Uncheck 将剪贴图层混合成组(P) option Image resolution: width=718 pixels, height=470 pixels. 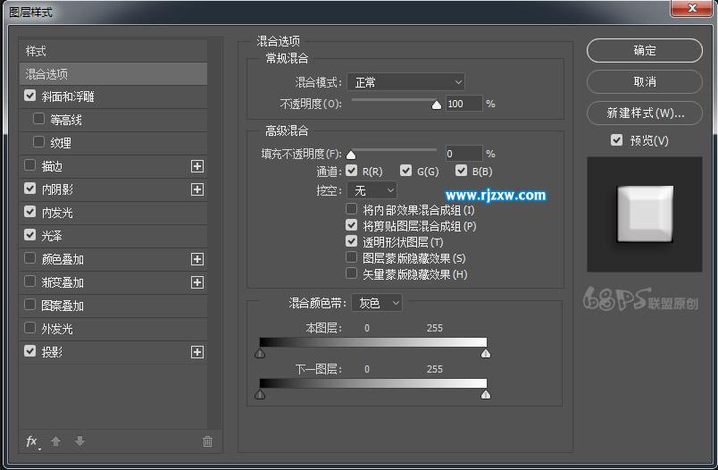coord(351,225)
